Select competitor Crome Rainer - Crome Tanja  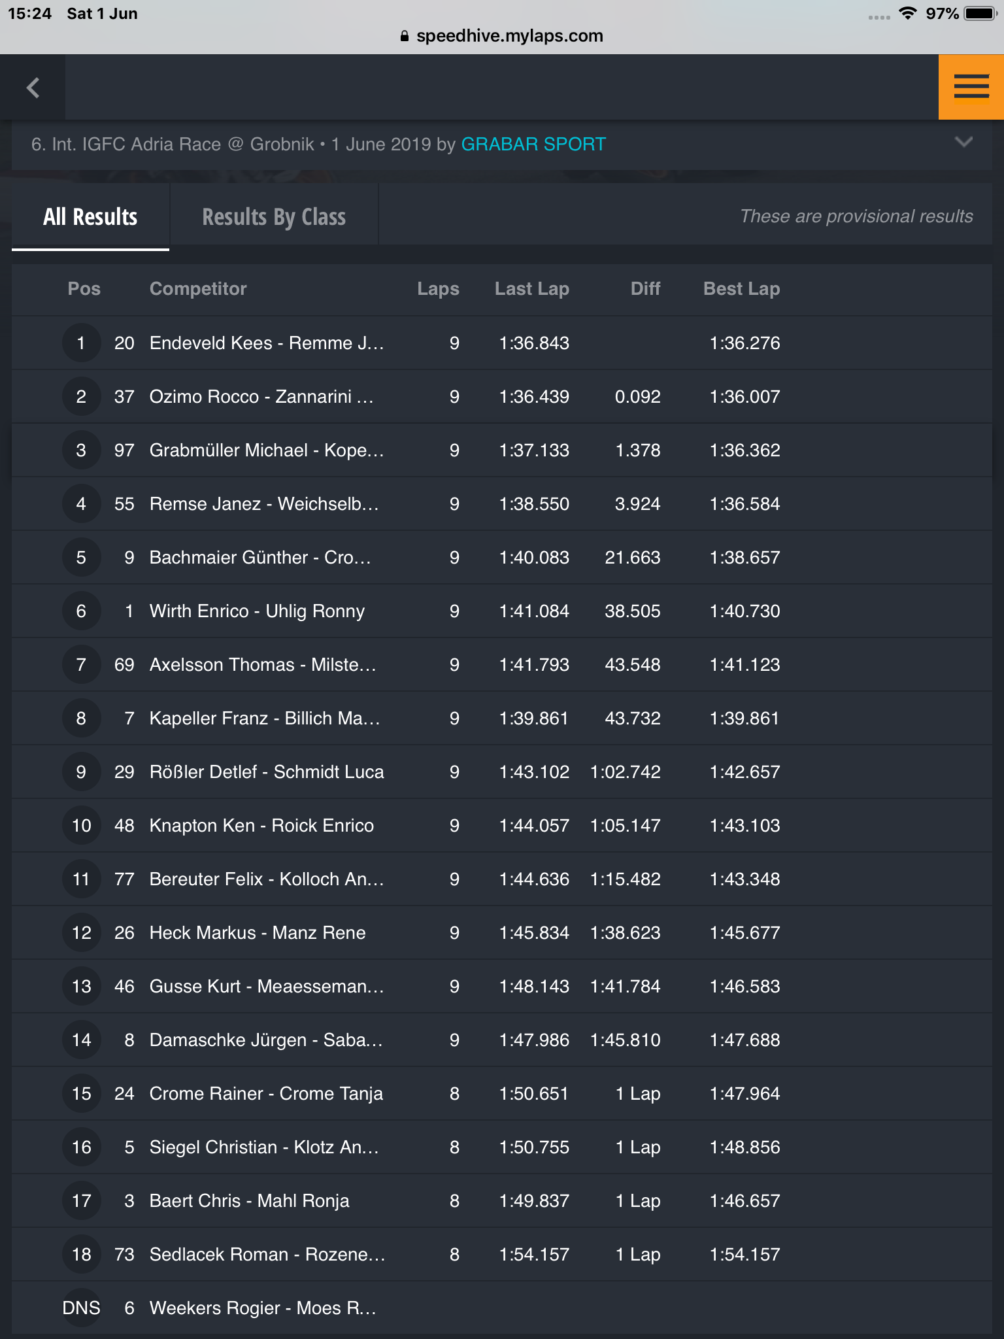(x=266, y=1094)
